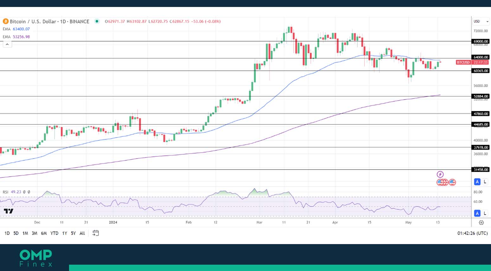Switch to YTD time range
The height and width of the screenshot is (271, 491).
tap(54, 233)
